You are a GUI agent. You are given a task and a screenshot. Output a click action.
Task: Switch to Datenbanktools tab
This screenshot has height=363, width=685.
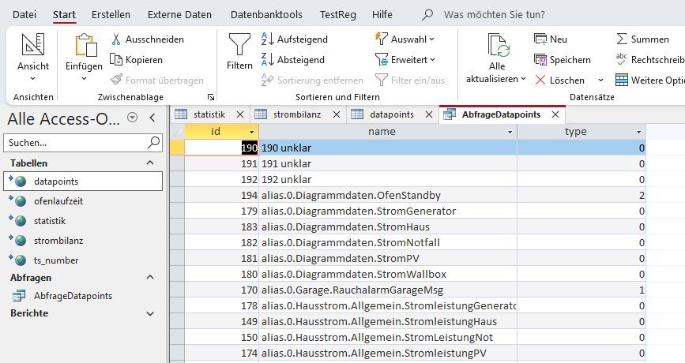pyautogui.click(x=266, y=14)
